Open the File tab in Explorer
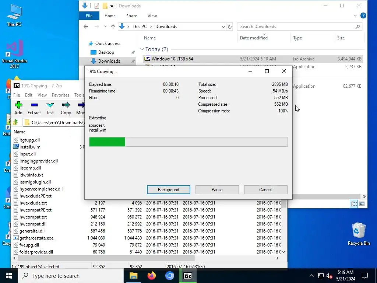 click(x=89, y=16)
